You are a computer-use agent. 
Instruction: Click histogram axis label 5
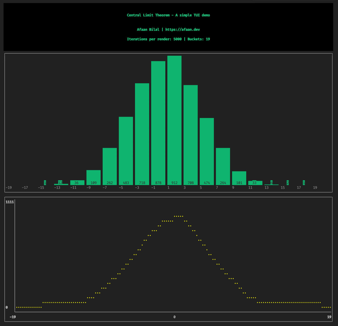coord(201,188)
